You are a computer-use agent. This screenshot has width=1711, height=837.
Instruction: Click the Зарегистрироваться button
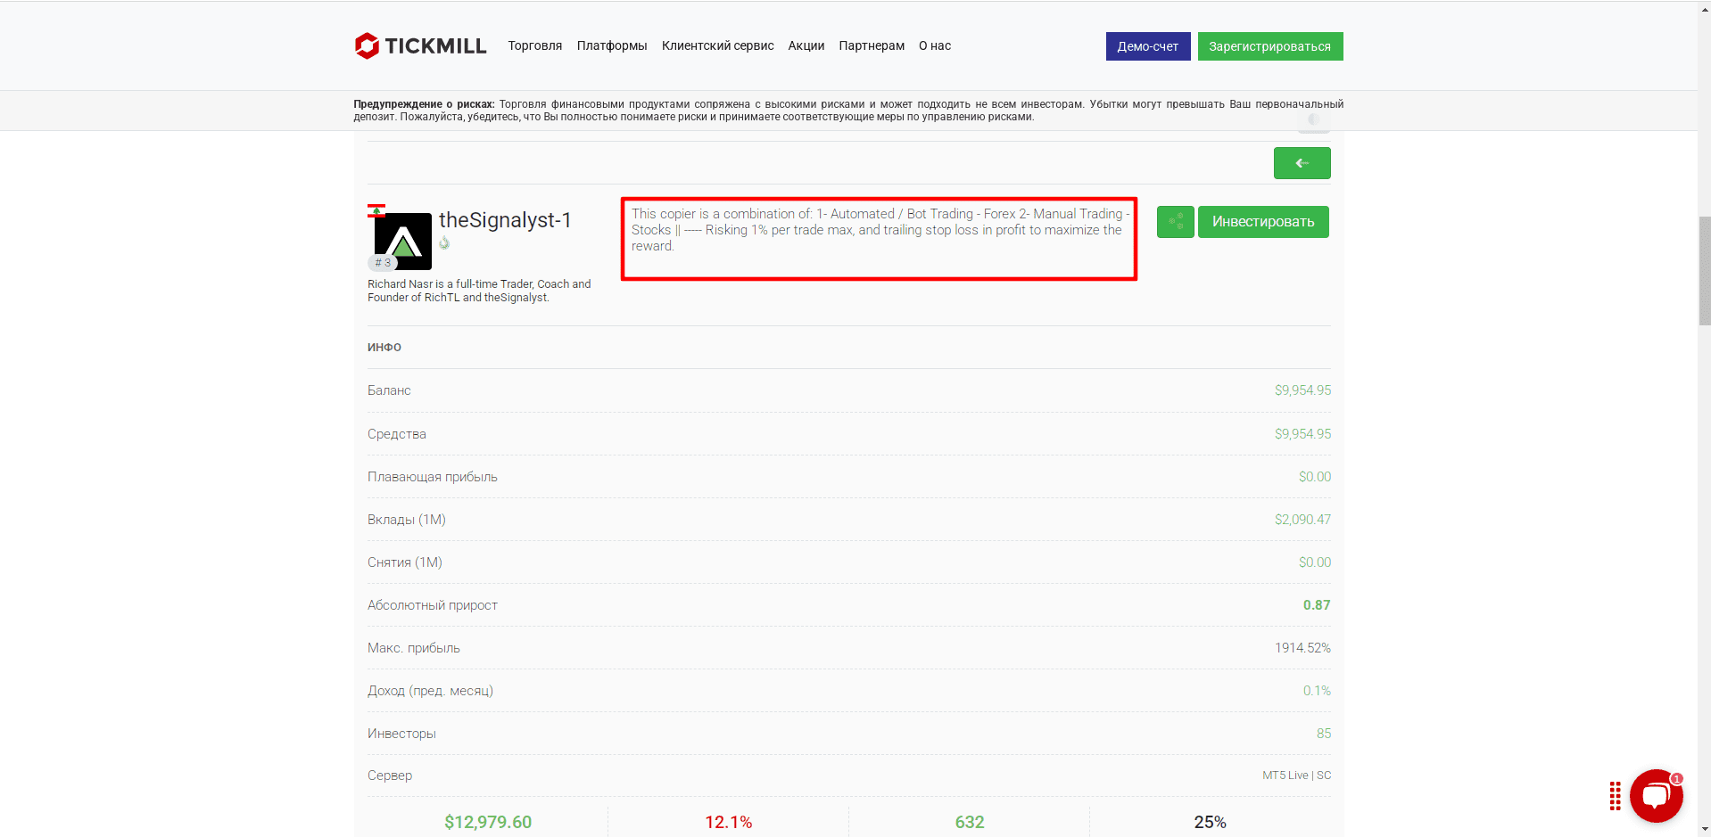tap(1270, 46)
